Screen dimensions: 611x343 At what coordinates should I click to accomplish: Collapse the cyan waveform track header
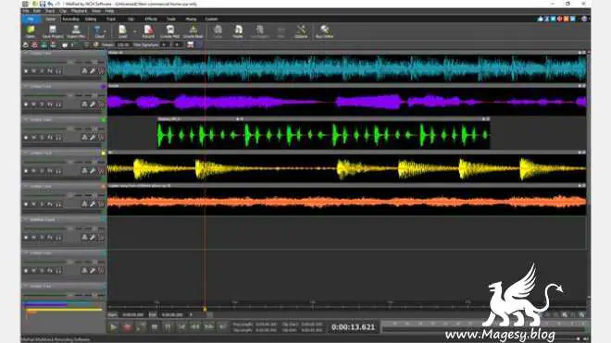(x=26, y=53)
